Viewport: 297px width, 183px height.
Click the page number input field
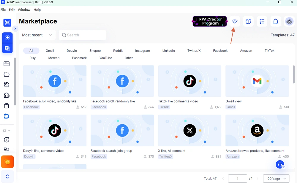238,179
